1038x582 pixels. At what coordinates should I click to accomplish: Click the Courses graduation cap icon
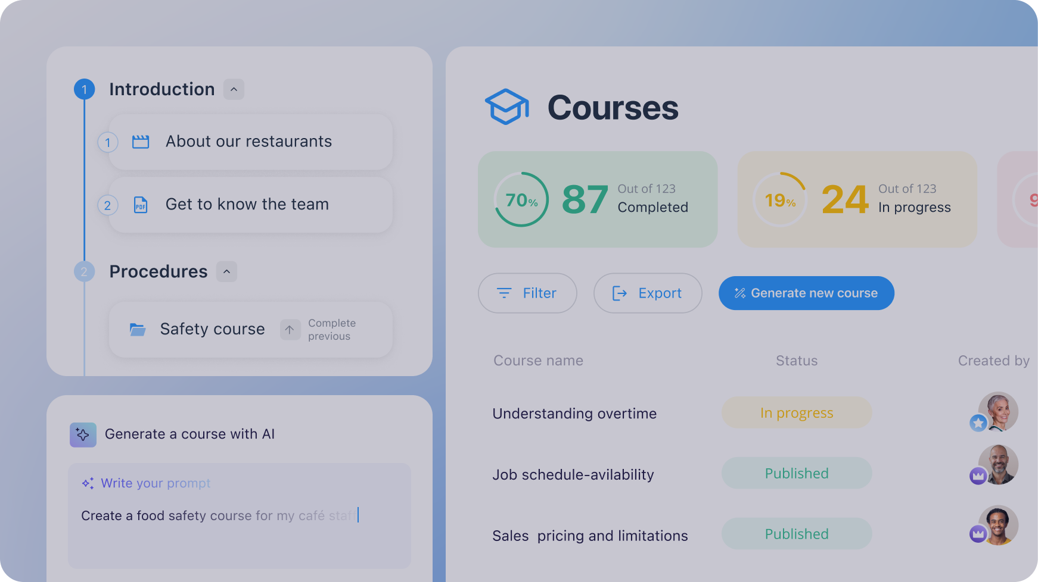(506, 107)
